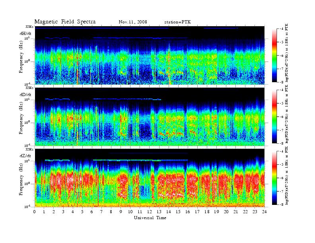Click the '32Hz' label atop dH/dt panel

(x=29, y=27)
